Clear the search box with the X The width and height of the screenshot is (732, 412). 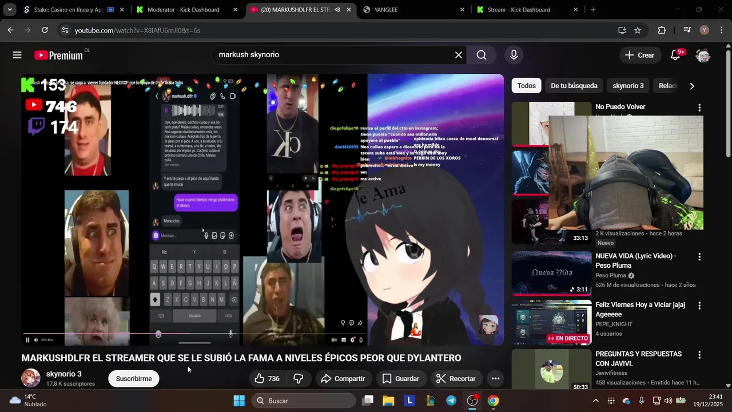[458, 55]
